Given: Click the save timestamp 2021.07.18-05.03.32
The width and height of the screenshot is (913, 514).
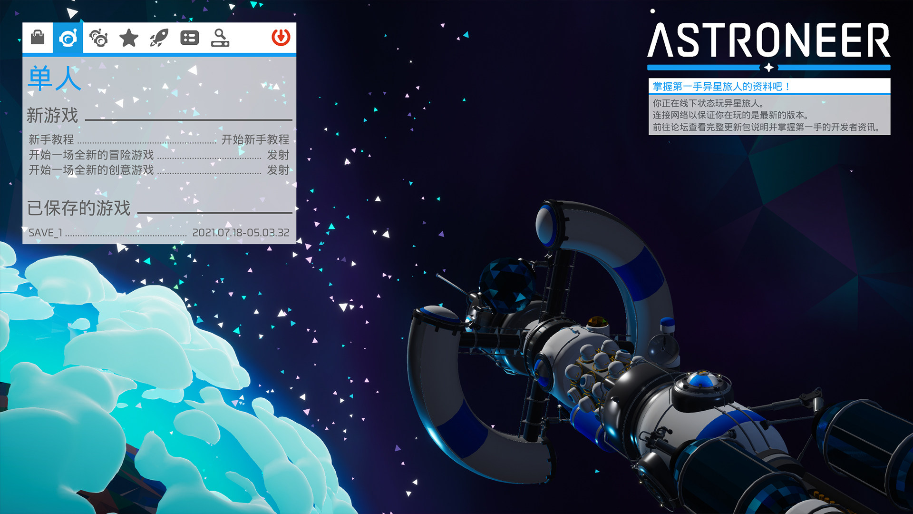Looking at the screenshot, I should (x=241, y=233).
